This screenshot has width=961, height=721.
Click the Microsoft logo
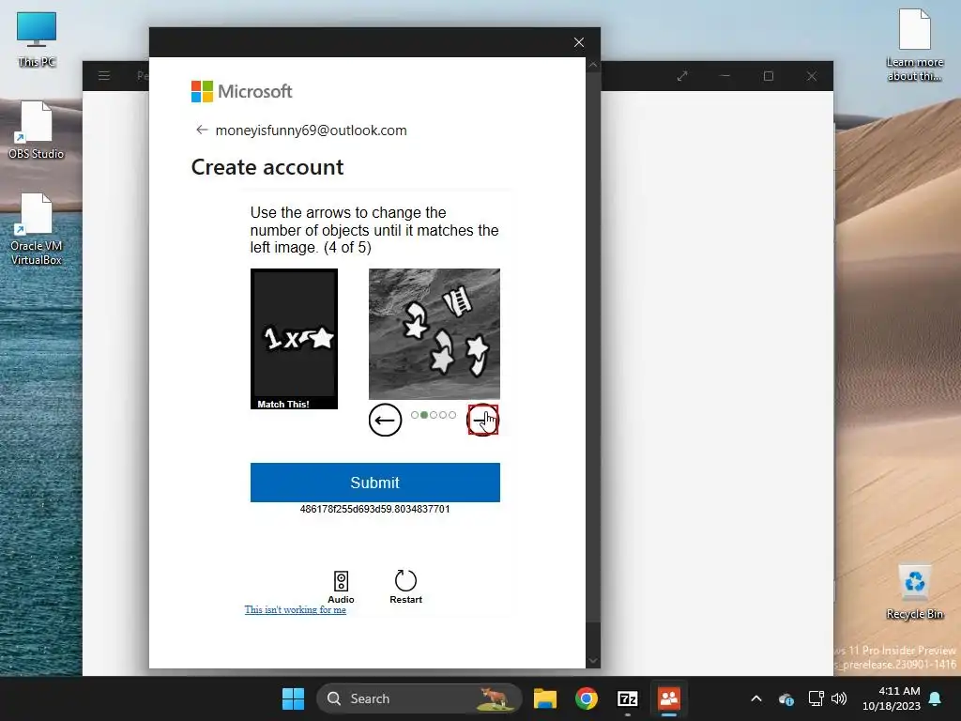pos(241,91)
